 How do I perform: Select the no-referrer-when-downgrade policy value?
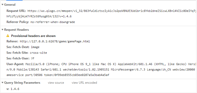pos(53,22)
